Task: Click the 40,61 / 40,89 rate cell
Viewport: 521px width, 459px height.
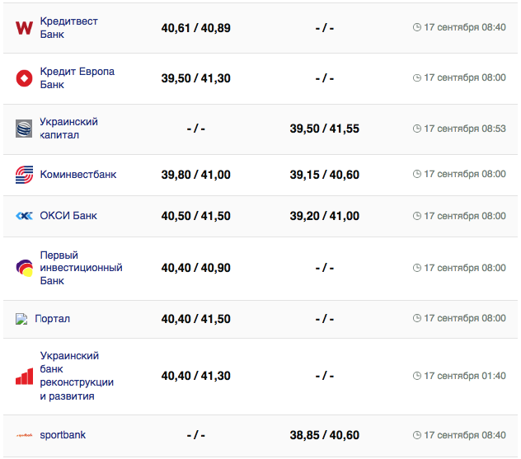Action: pos(196,28)
